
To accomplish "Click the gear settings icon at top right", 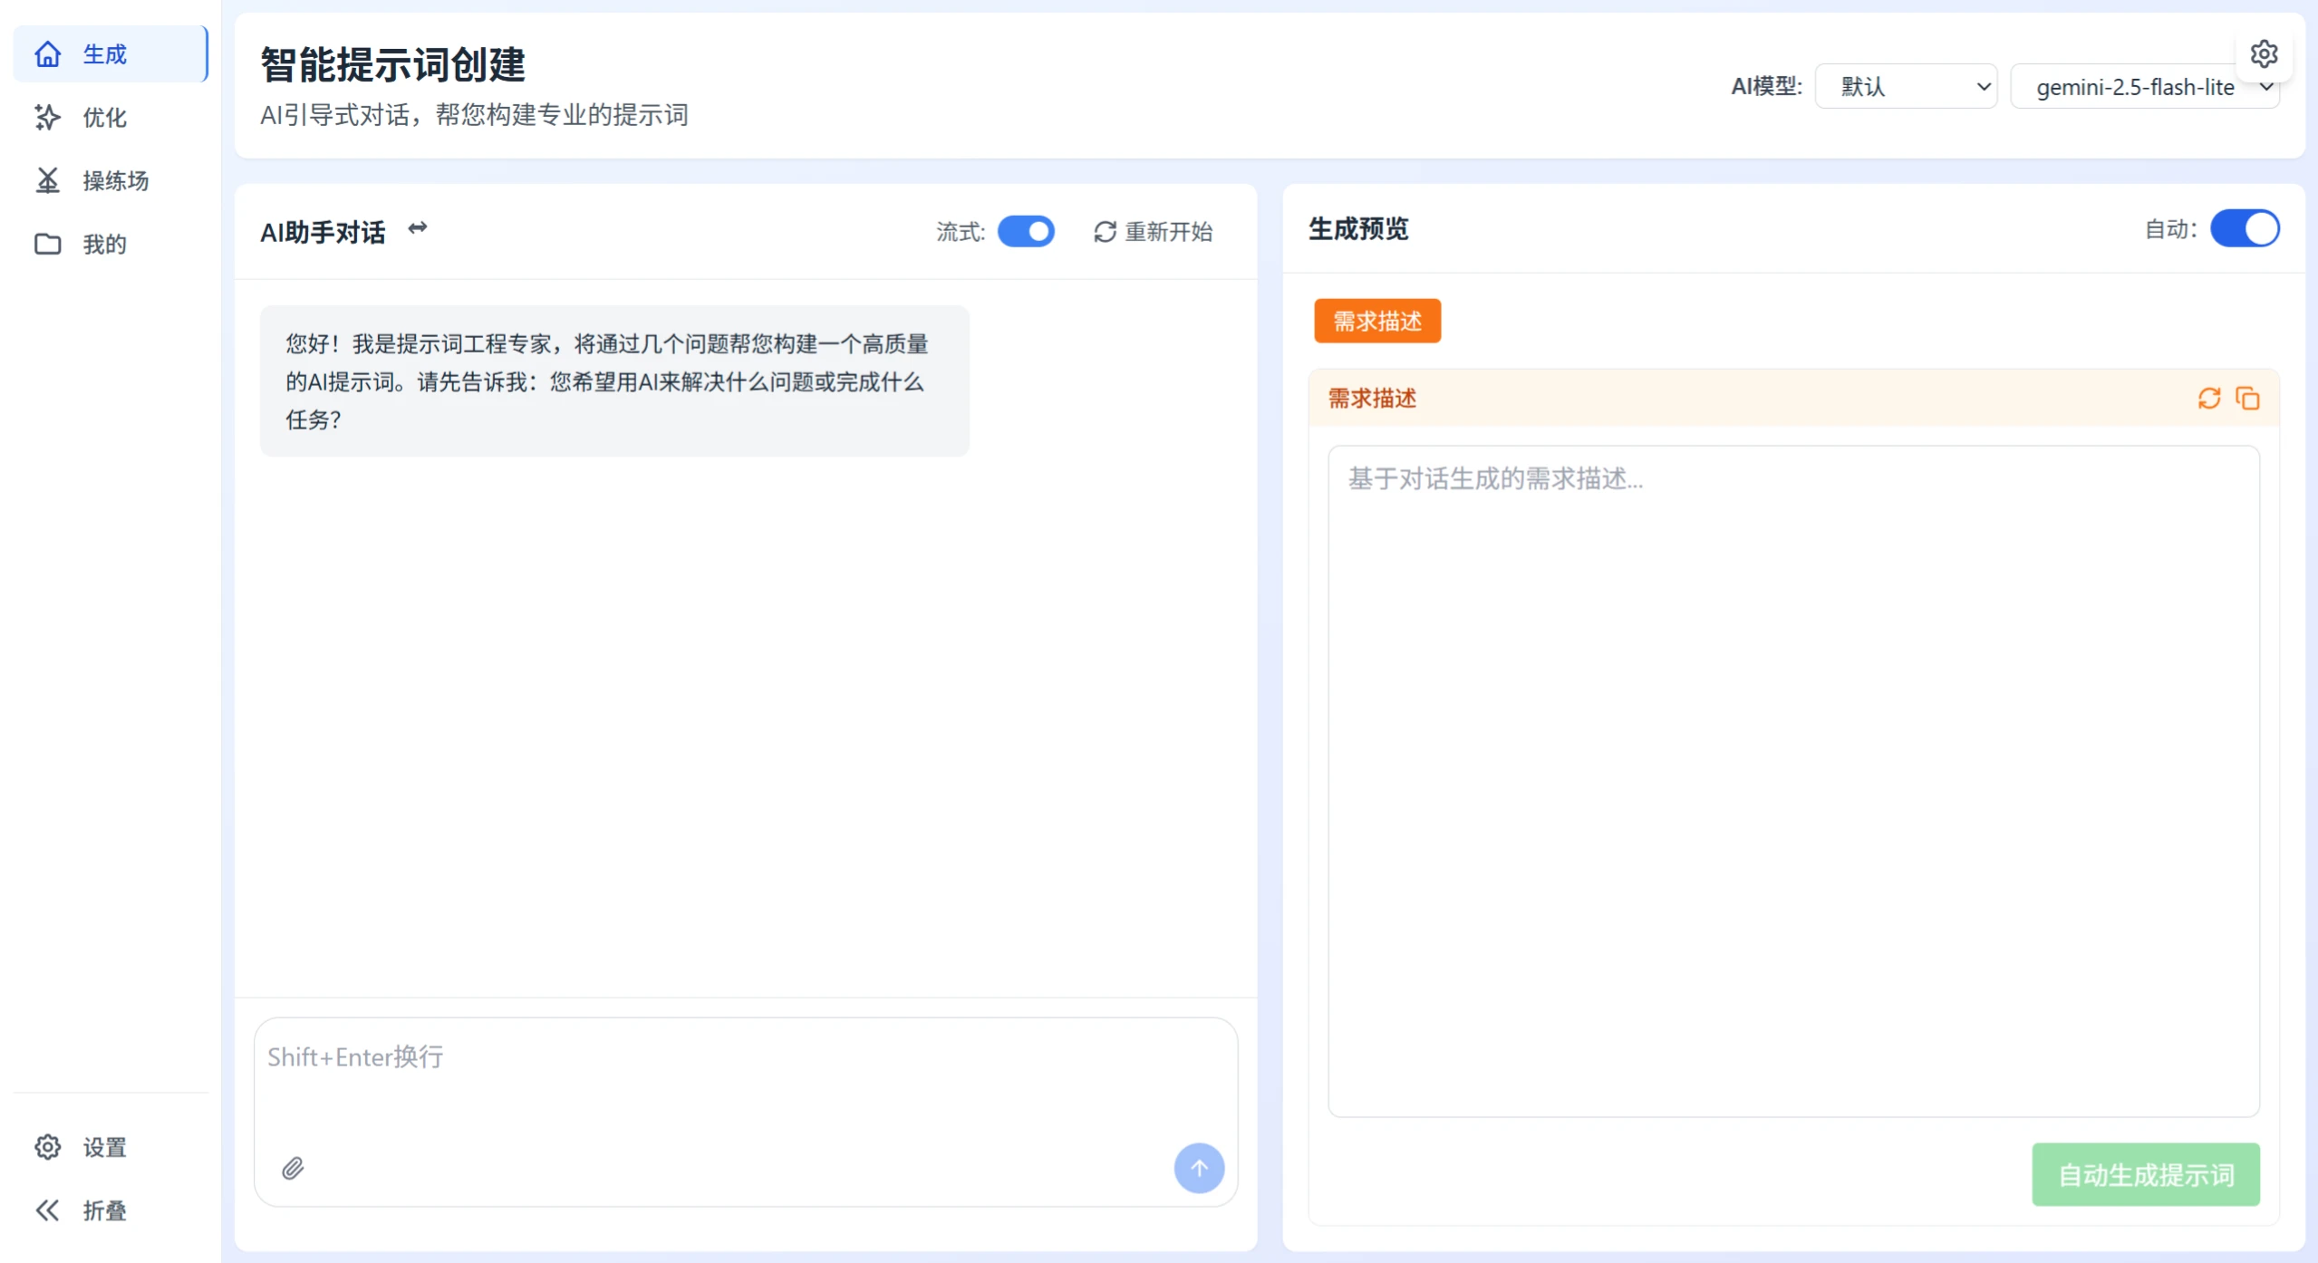I will [x=2264, y=54].
